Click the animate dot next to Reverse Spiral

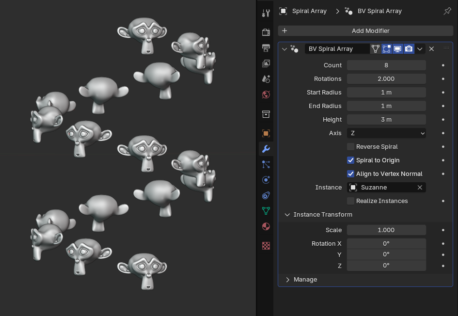tap(443, 147)
